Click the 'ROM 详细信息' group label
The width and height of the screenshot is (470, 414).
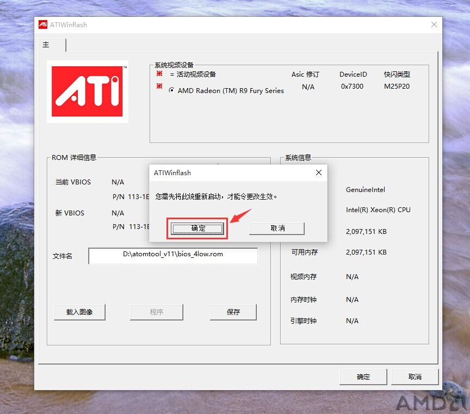[74, 158]
